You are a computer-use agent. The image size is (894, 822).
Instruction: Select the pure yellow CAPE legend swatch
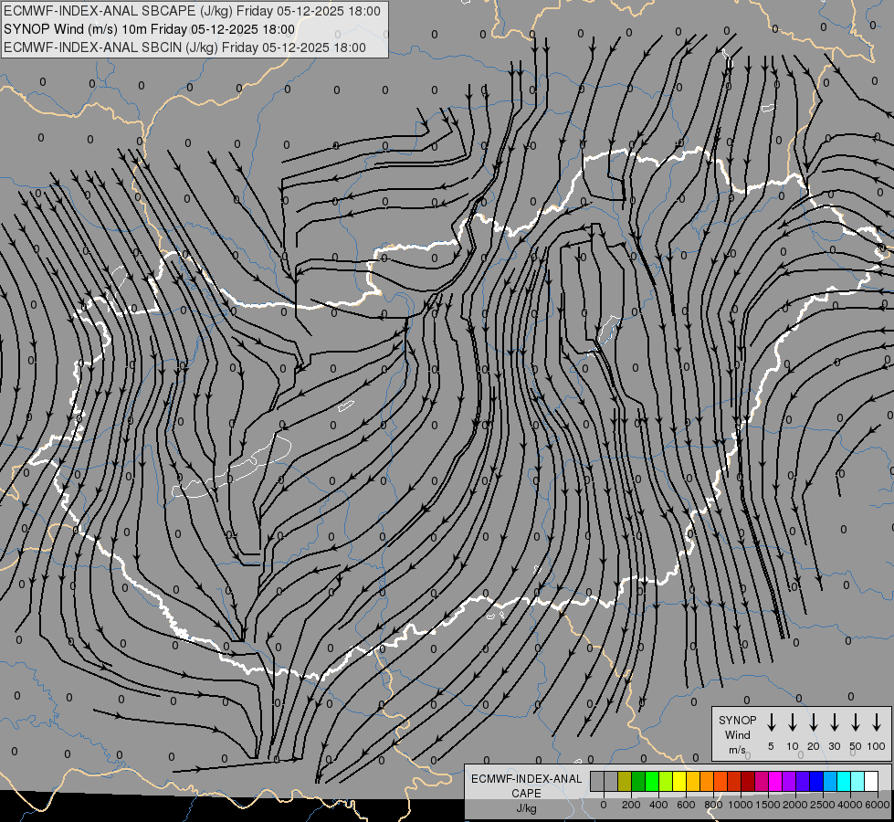click(679, 781)
